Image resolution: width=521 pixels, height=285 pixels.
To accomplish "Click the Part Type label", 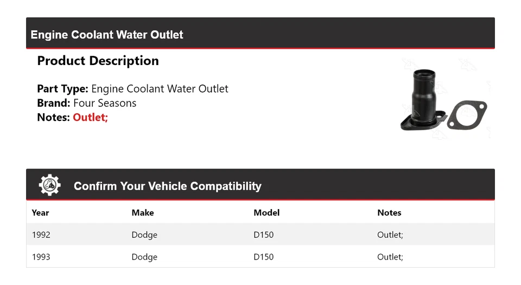I will pyautogui.click(x=62, y=89).
